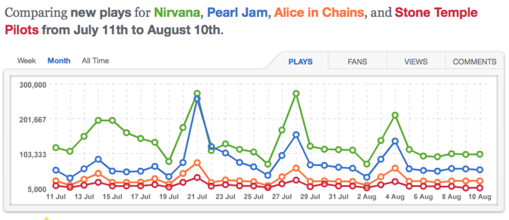Click Nirvana's green data point on 4 Aug
The width and height of the screenshot is (509, 220).
pos(395,115)
